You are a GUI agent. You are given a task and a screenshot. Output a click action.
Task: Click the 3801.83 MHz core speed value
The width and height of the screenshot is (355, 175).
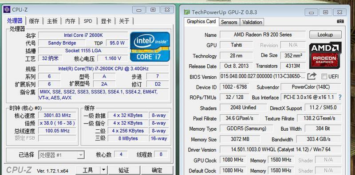pyautogui.click(x=57, y=115)
